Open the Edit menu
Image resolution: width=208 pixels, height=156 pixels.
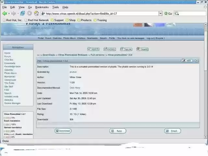[x=13, y=7]
